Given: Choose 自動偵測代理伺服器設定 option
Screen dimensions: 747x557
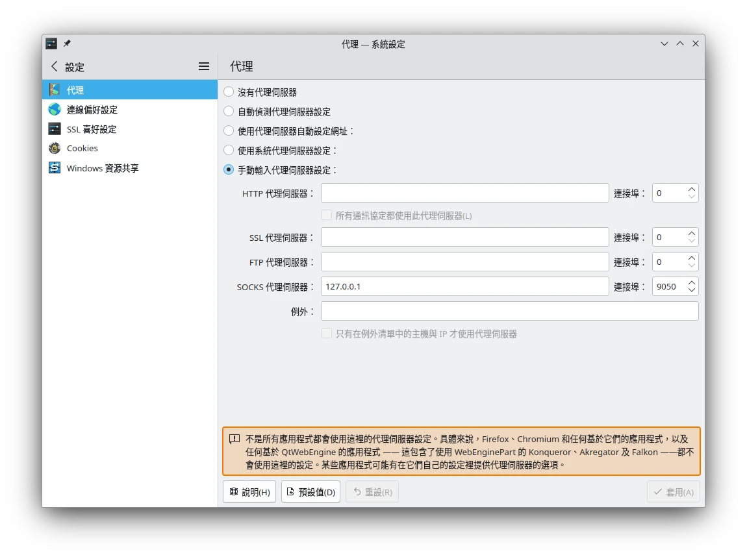Looking at the screenshot, I should pos(229,112).
